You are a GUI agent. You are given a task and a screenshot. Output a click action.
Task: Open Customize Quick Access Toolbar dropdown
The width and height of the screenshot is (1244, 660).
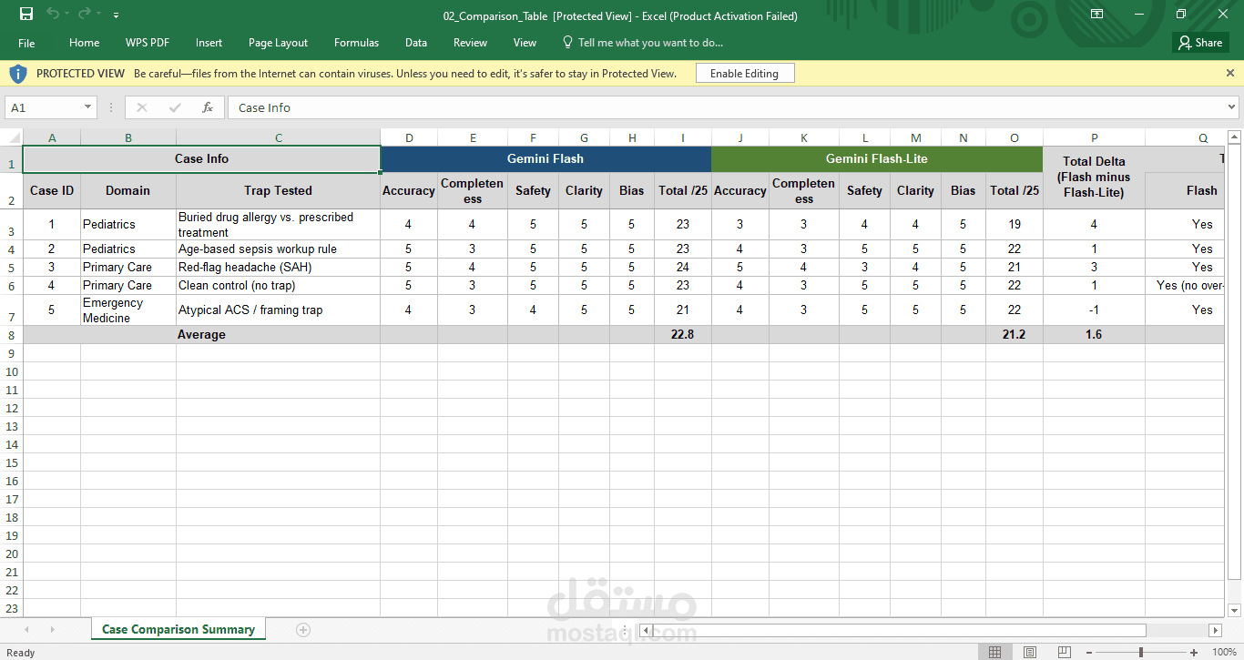[x=116, y=15]
